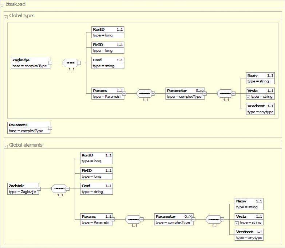285x248 pixels.
Task: Expand the Parametri complex type node
Action: point(50,128)
